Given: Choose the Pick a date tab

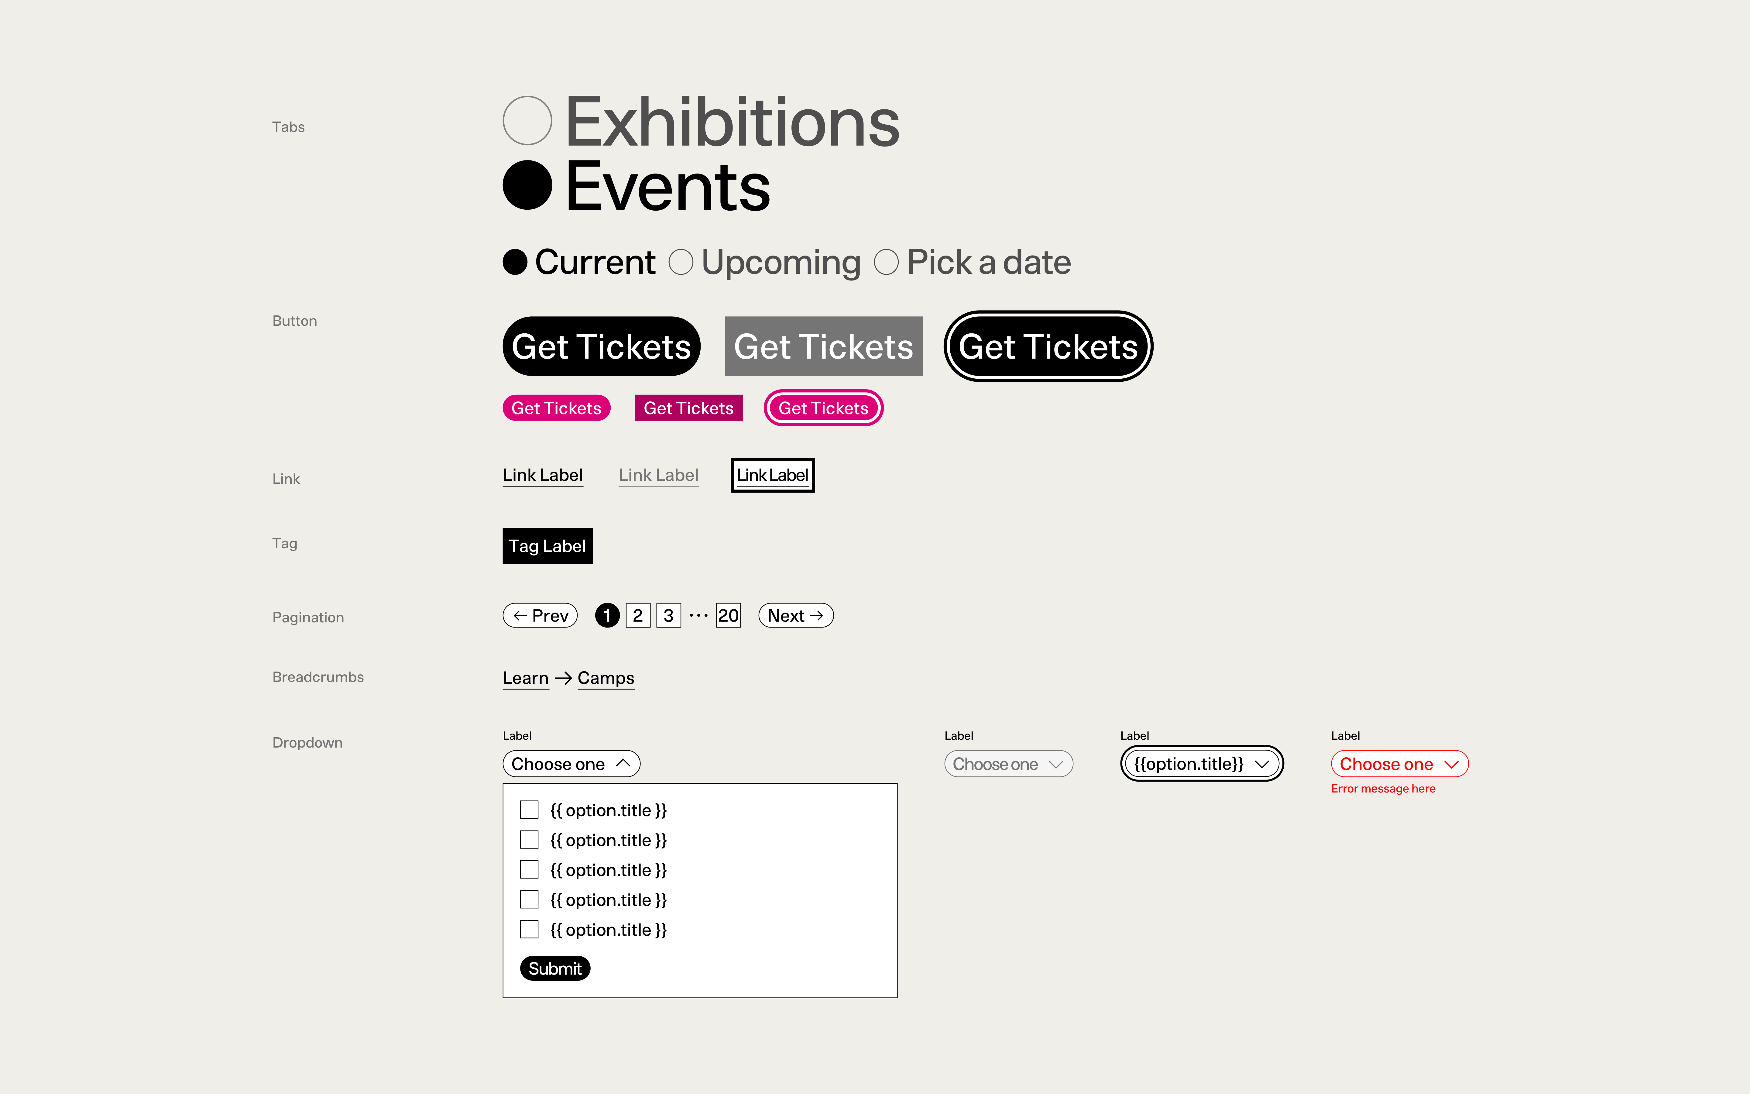Looking at the screenshot, I should (887, 262).
